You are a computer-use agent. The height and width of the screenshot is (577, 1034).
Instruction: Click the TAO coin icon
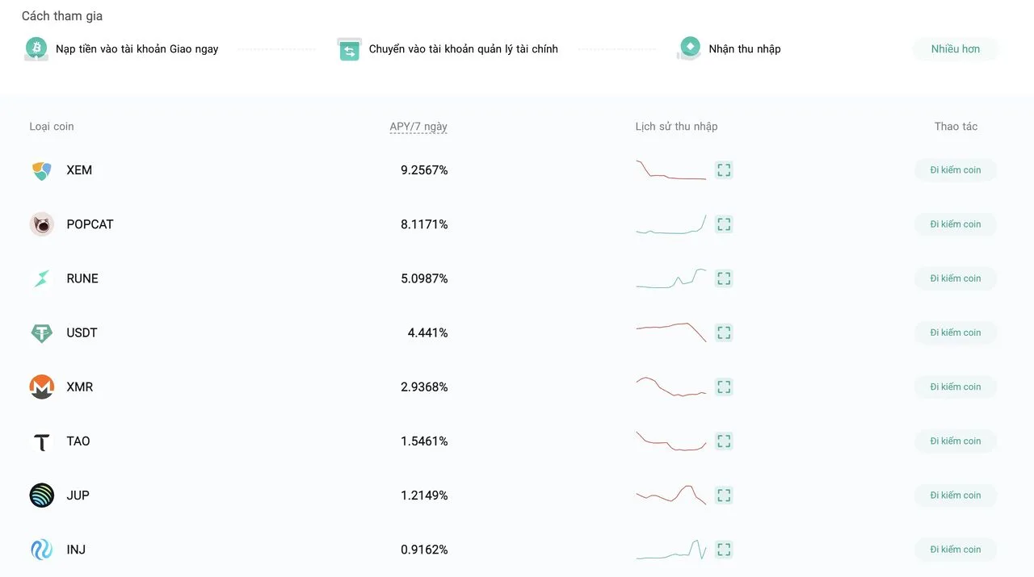(42, 441)
